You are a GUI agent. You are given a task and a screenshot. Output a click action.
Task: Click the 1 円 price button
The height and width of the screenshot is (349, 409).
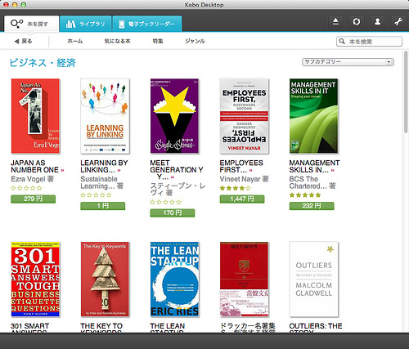click(103, 206)
